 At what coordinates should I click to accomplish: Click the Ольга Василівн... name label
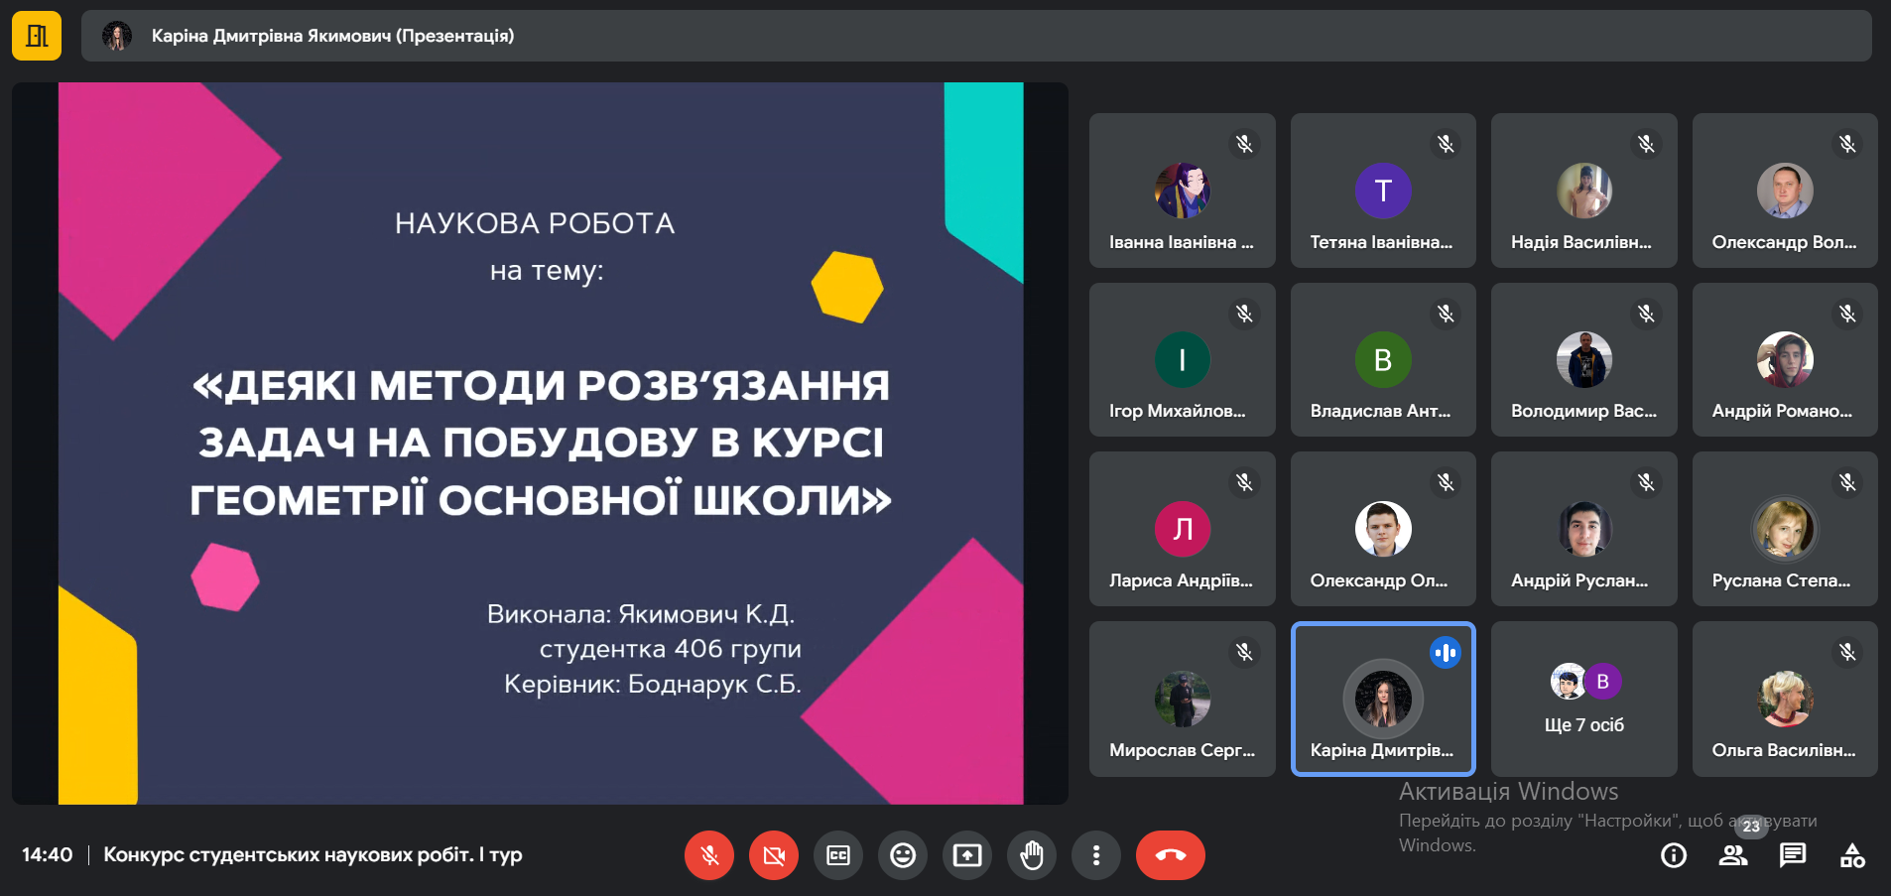[x=1784, y=750]
